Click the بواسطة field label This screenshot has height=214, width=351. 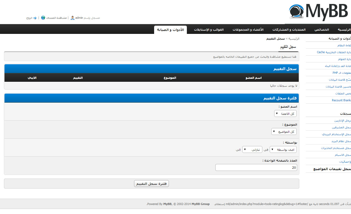(x=290, y=143)
